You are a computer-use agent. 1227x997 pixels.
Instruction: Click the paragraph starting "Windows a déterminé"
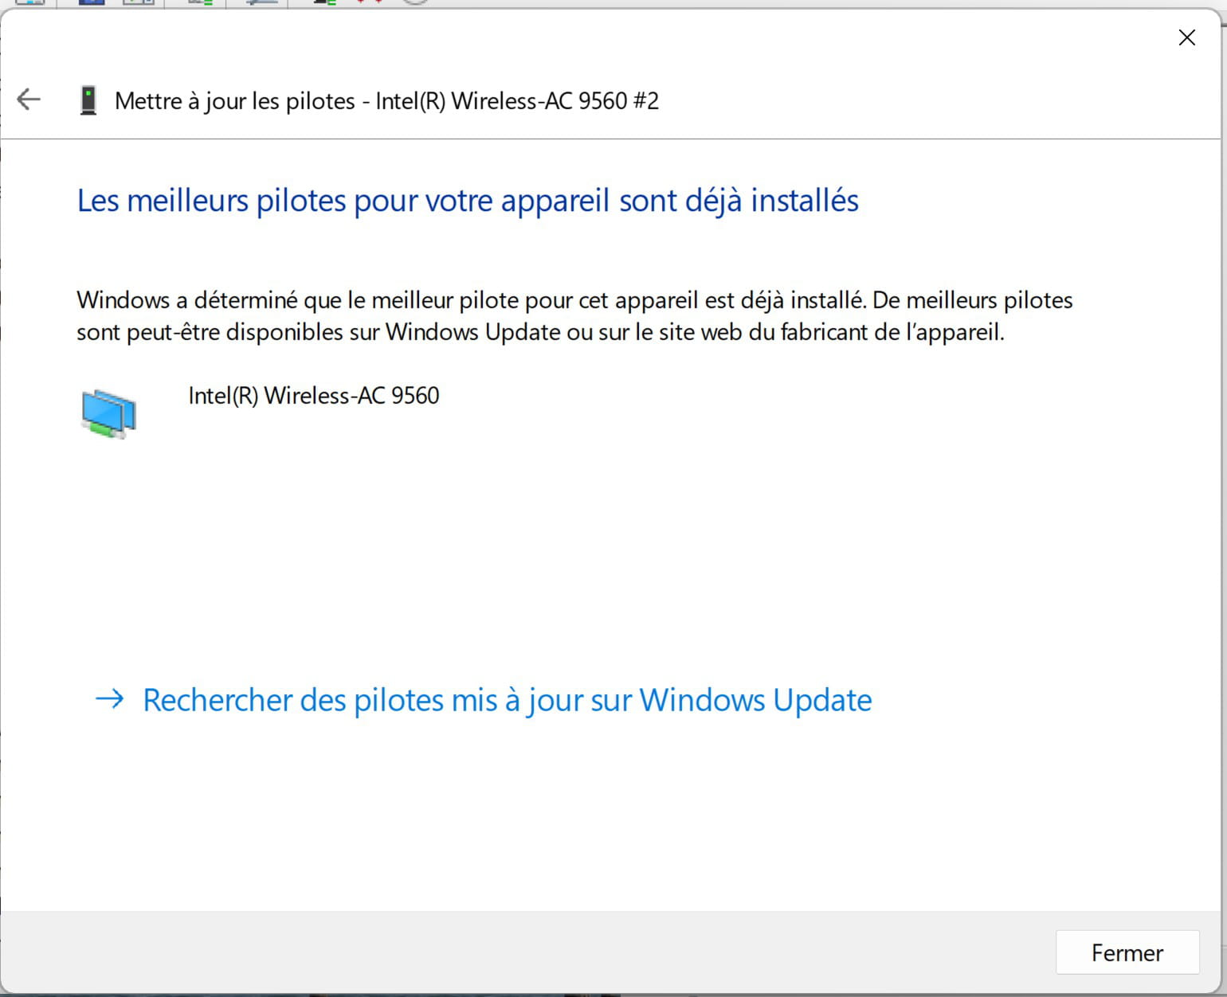(574, 316)
